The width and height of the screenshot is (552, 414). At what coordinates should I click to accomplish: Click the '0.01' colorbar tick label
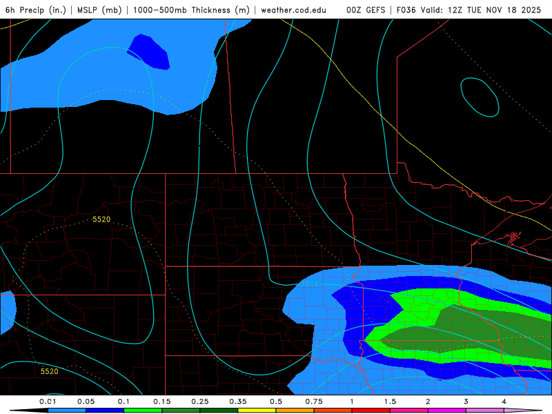[48, 402]
